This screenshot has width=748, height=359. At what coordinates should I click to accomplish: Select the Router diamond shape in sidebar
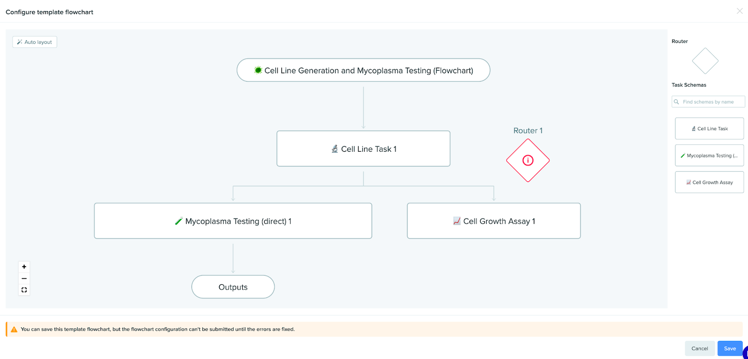click(705, 61)
